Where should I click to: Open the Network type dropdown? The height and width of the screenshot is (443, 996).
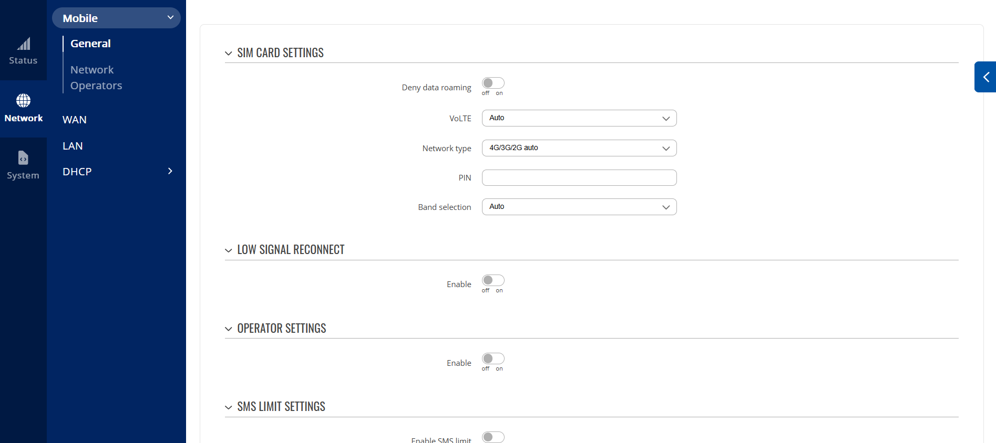tap(579, 148)
